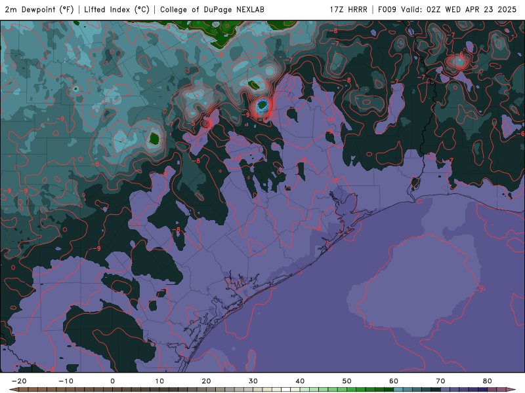
Task: Click the -4 lifted index contour label
Action: pyautogui.click(x=258, y=57)
